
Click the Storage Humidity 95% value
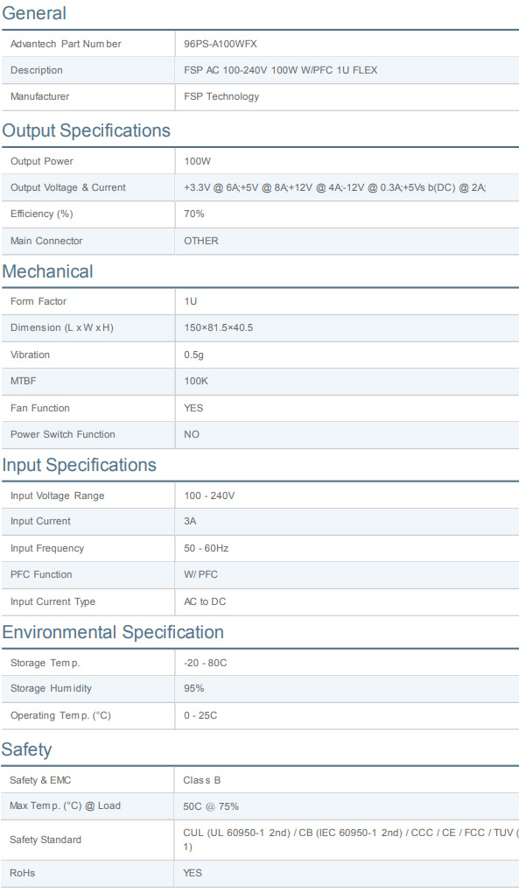pos(194,688)
